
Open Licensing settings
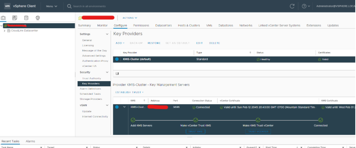[88, 45]
